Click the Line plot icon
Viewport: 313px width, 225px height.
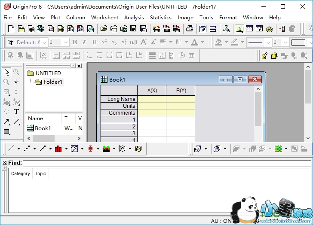[x=11, y=149]
